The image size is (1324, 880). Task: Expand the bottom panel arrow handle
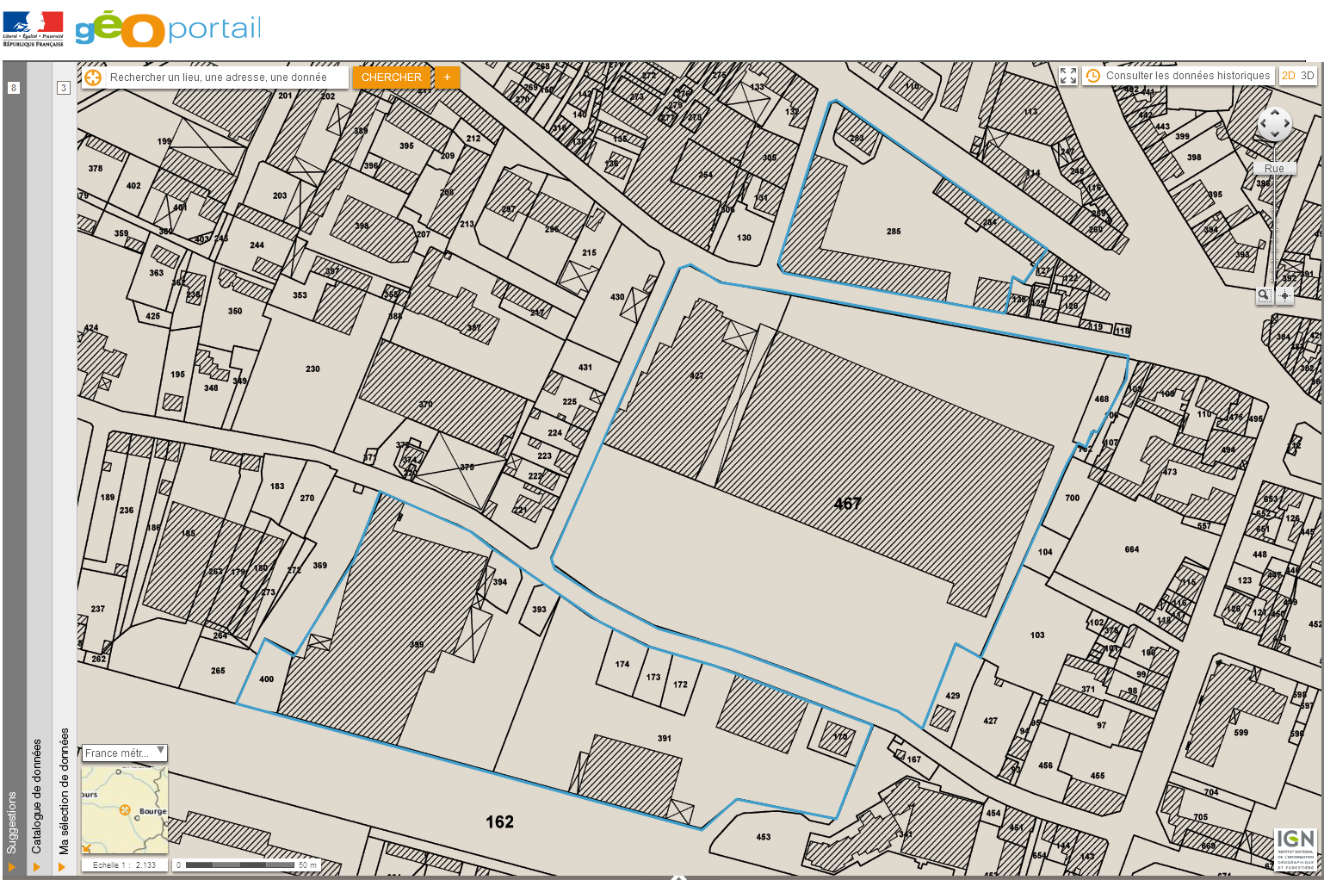pos(678,877)
